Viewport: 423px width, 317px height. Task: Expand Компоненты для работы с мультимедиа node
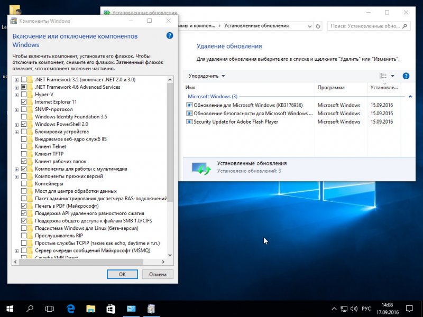16,169
